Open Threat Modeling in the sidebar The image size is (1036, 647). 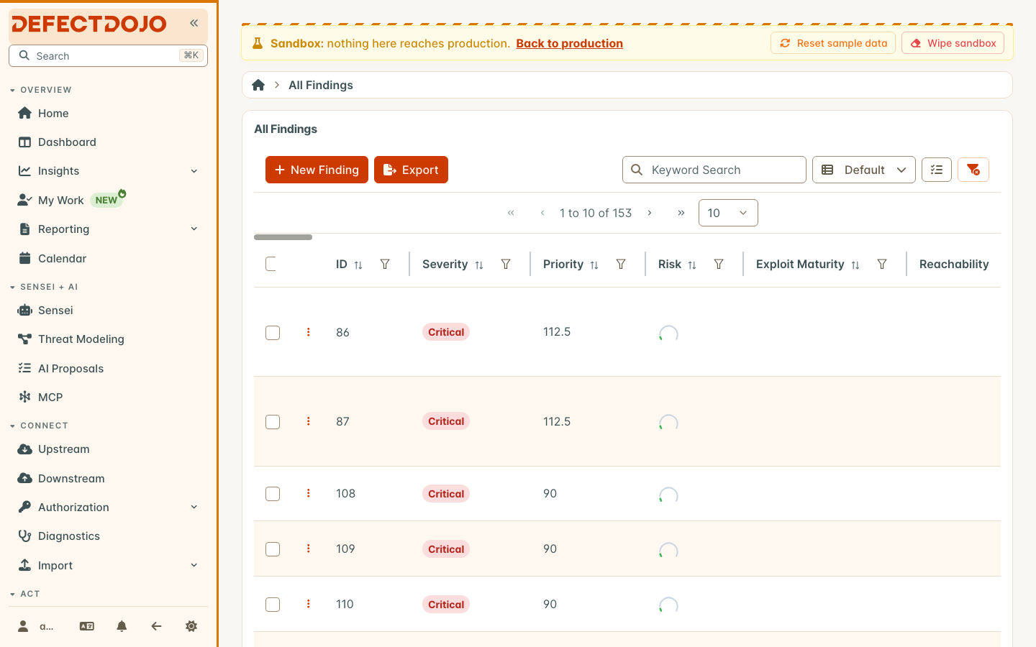pos(108,339)
